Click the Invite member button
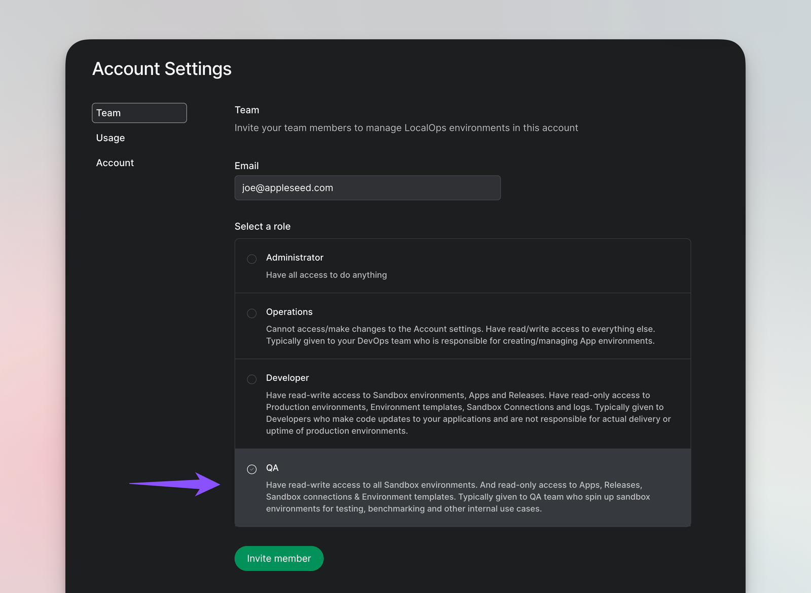Screen dimensions: 811x593 click(x=279, y=558)
